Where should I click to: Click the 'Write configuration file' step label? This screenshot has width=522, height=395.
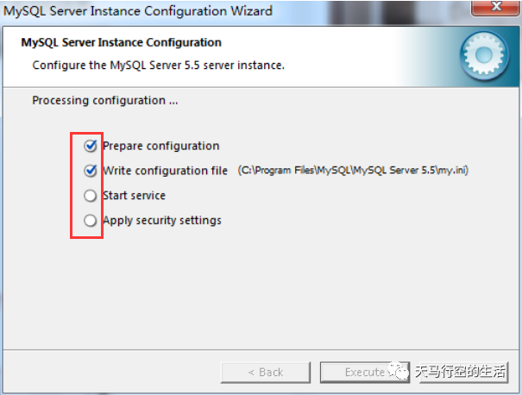165,171
